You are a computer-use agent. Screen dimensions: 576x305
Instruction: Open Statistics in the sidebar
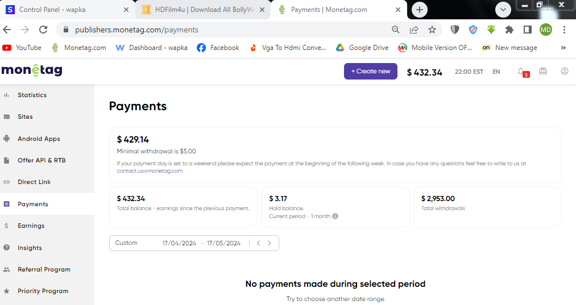[x=47, y=95]
